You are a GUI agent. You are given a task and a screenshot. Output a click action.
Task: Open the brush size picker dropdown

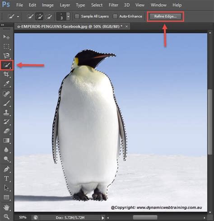click(68, 16)
